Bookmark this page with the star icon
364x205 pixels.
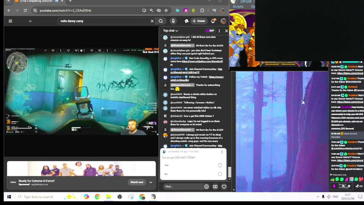coord(166,11)
